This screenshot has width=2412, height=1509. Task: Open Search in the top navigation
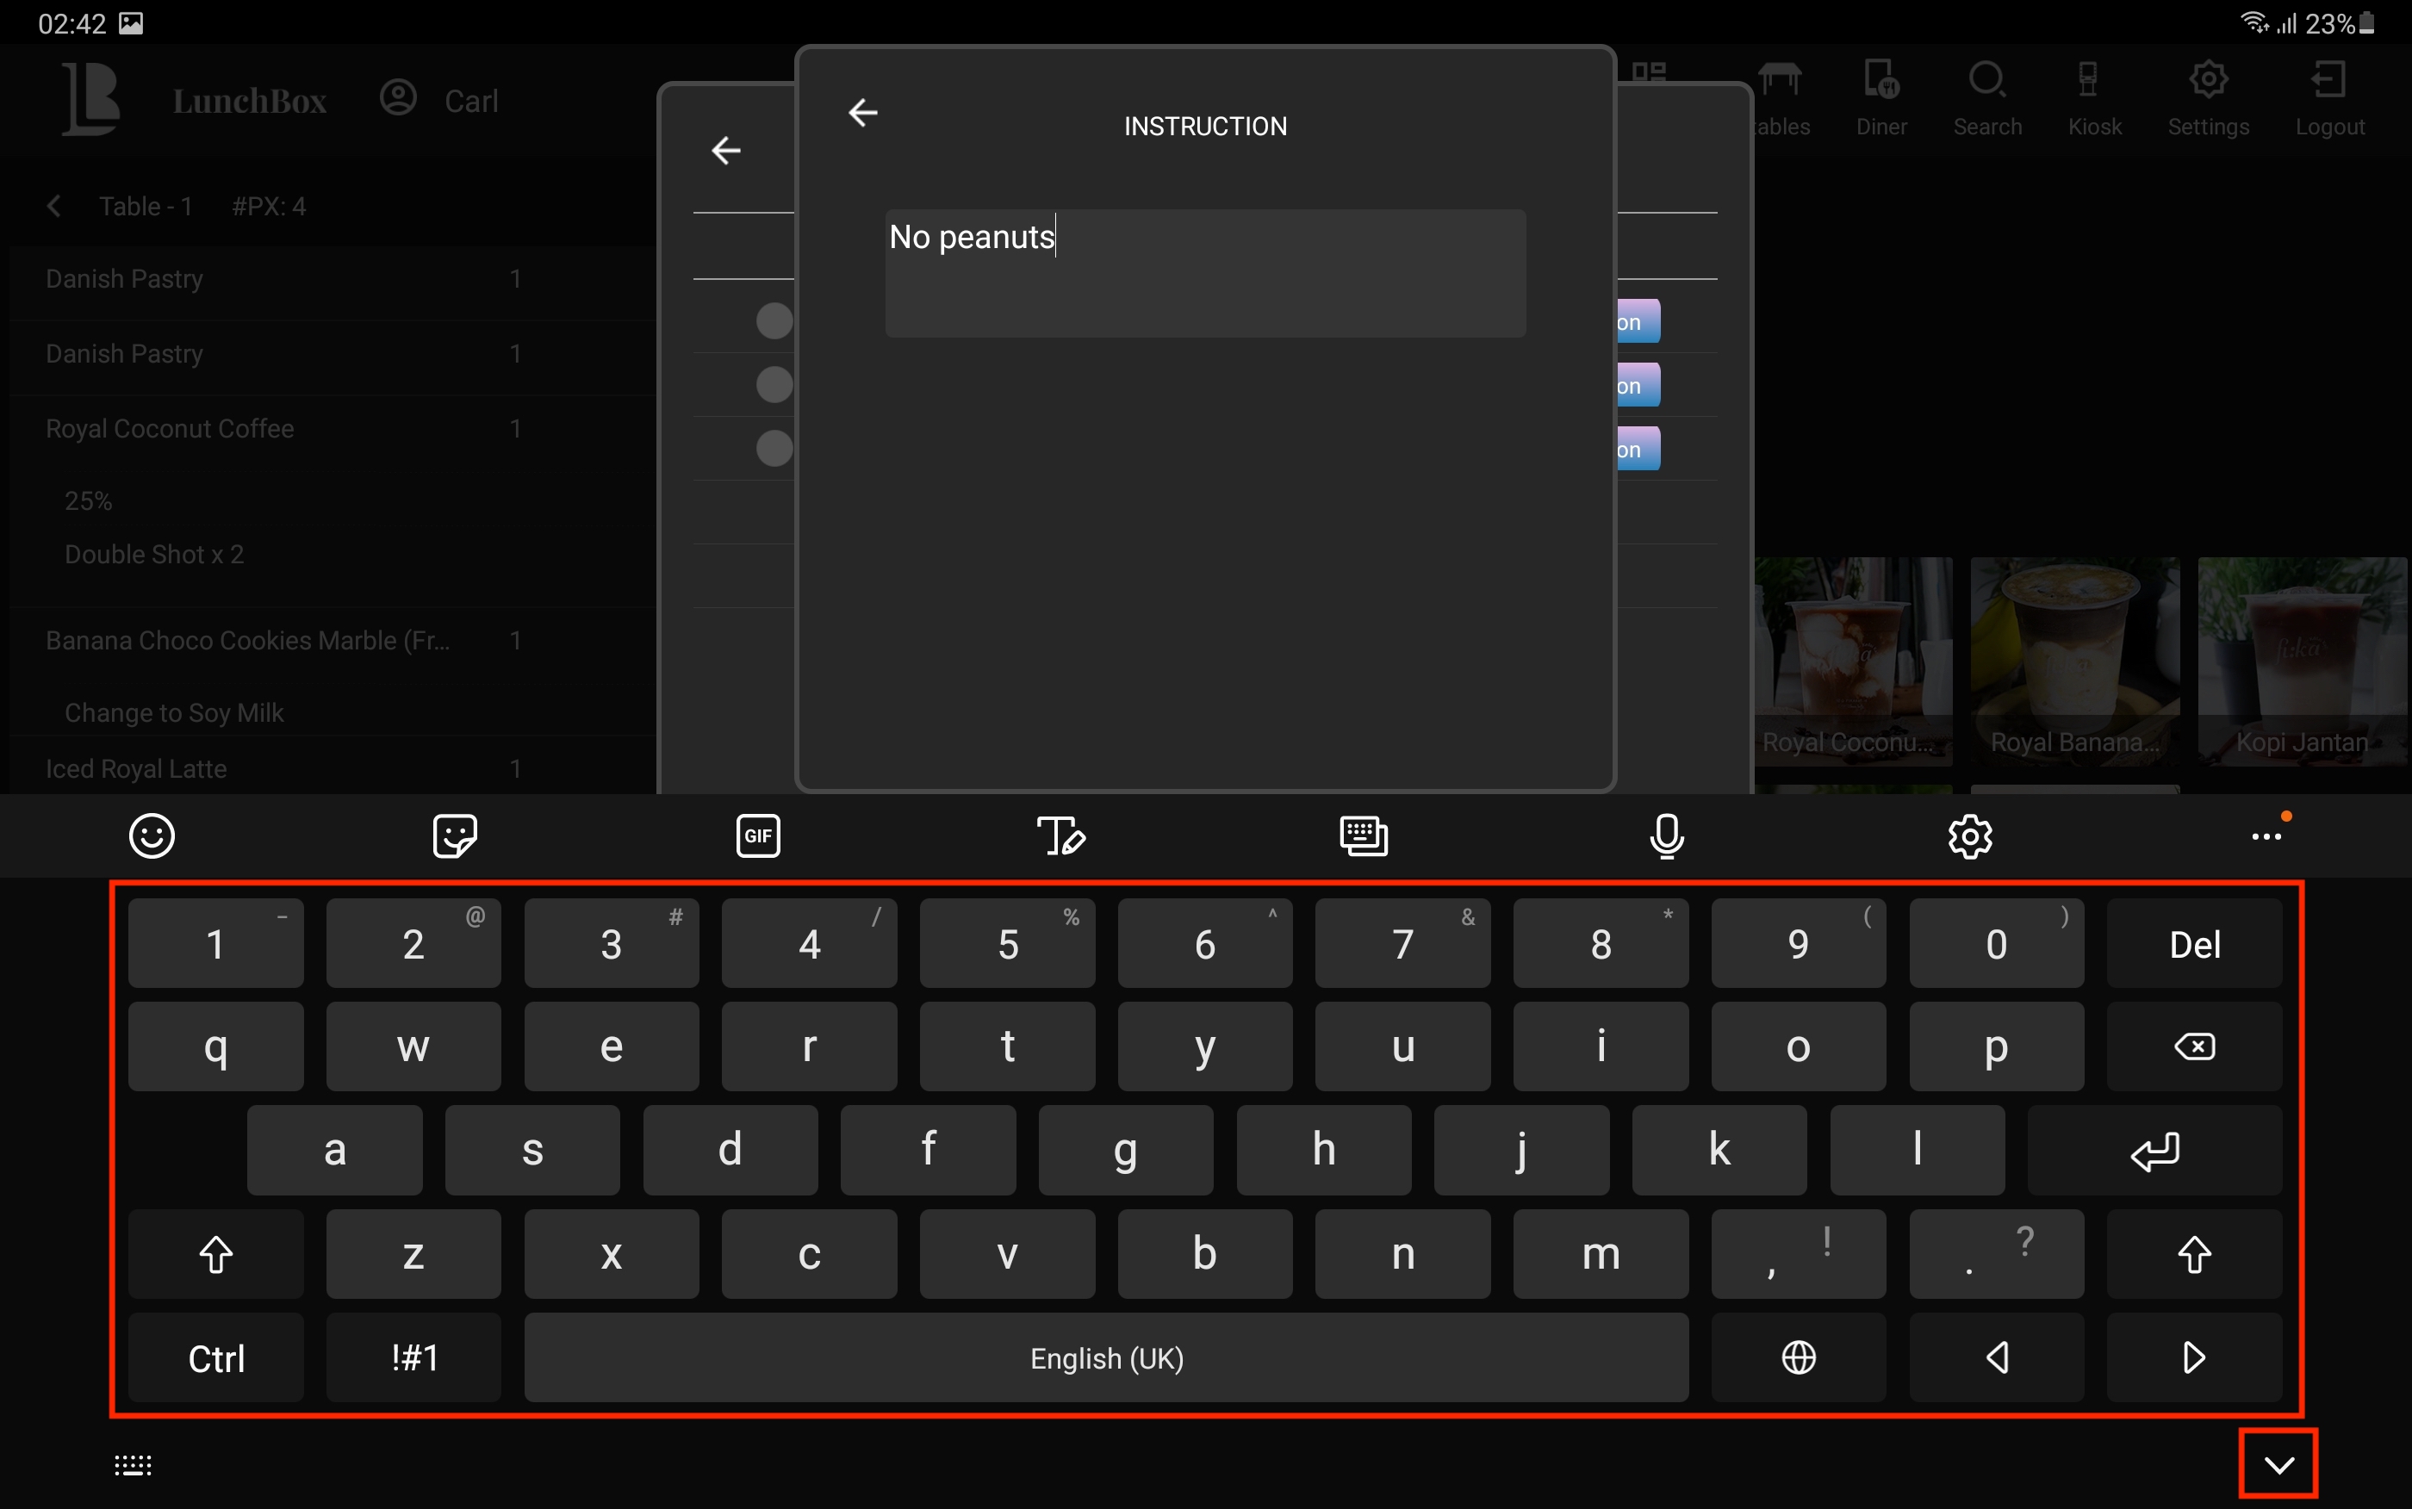[1986, 98]
